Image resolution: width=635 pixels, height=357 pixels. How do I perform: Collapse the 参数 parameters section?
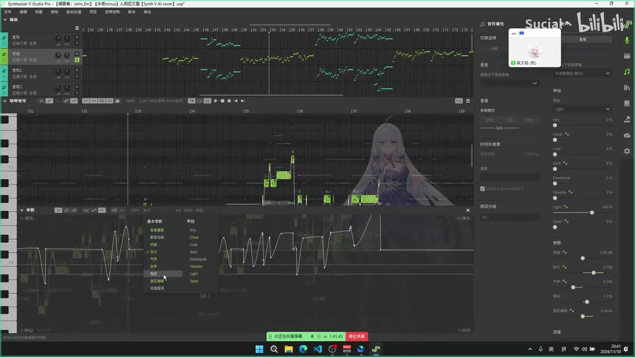[22, 210]
